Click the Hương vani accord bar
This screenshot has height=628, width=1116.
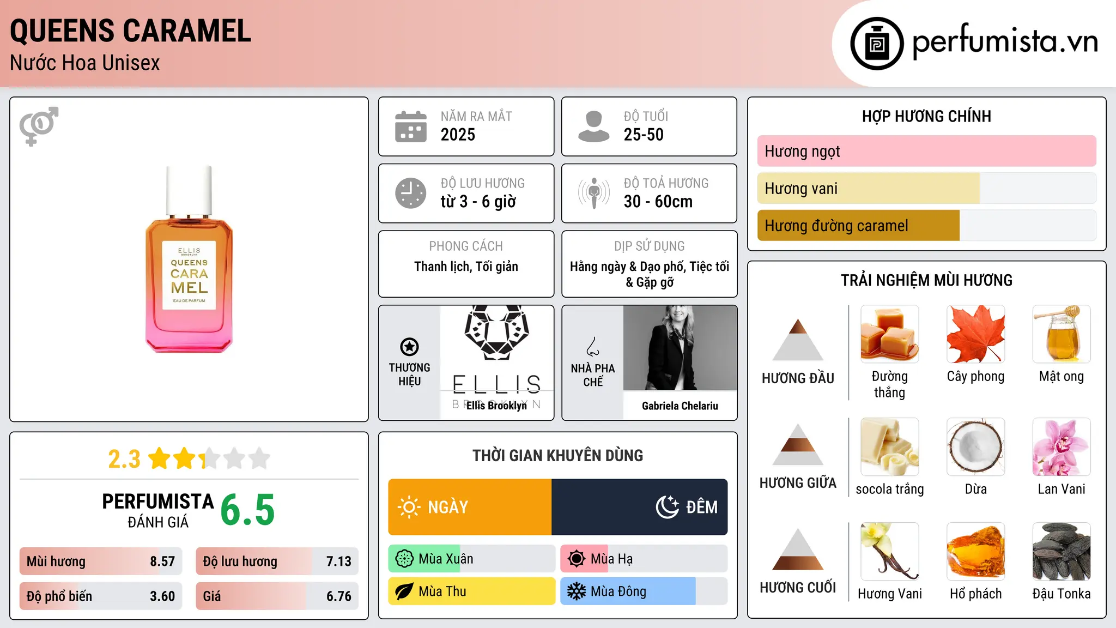[926, 188]
